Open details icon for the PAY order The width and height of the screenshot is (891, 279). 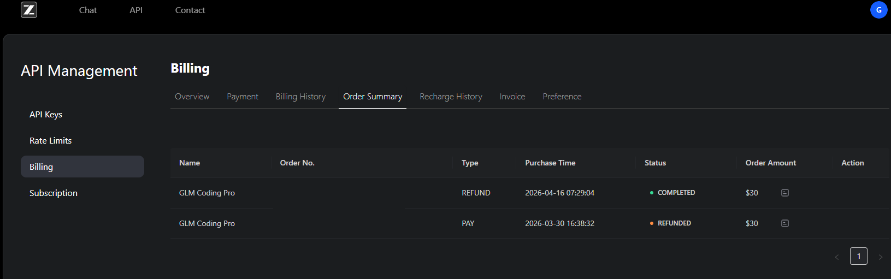(x=785, y=223)
